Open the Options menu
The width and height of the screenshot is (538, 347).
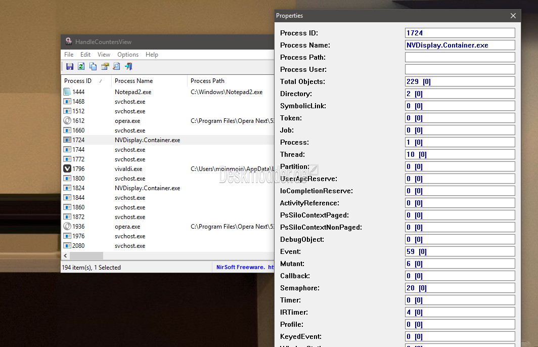[x=128, y=55]
